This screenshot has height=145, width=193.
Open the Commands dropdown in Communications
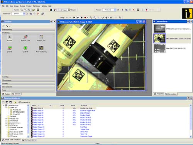(24, 102)
